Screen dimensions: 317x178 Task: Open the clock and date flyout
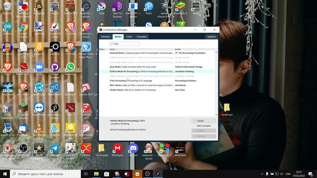pyautogui.click(x=299, y=174)
